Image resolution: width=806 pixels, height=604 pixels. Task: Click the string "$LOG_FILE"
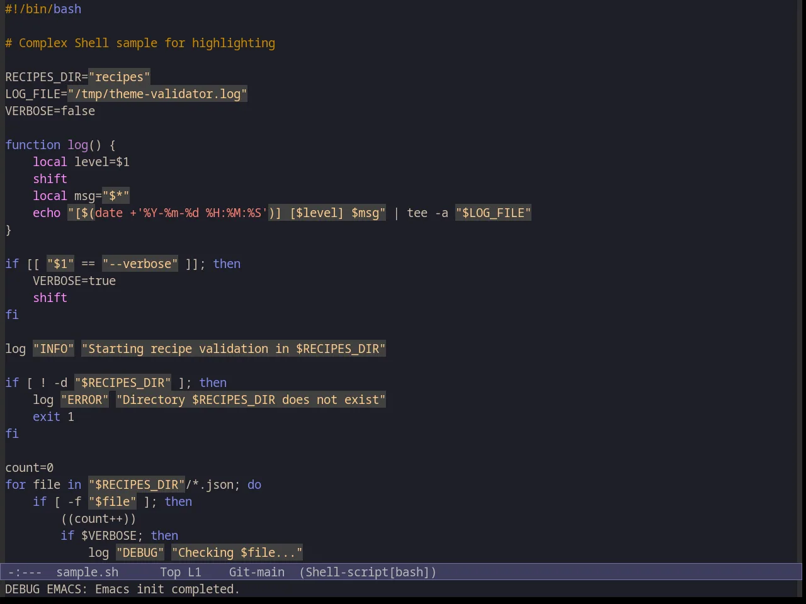[494, 213]
